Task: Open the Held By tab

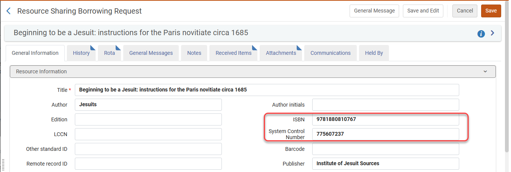Action: coord(374,53)
